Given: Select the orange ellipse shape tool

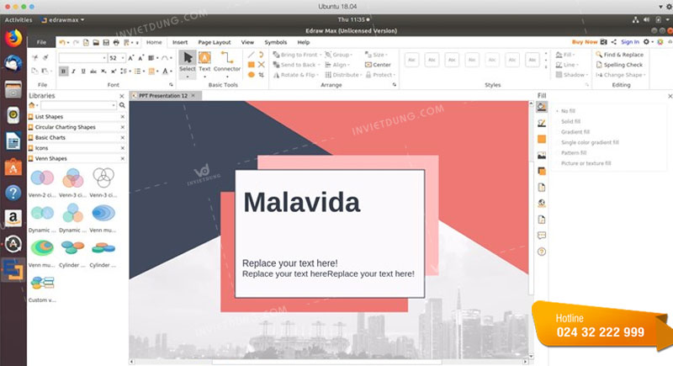Looking at the screenshot, I should pyautogui.click(x=251, y=75).
